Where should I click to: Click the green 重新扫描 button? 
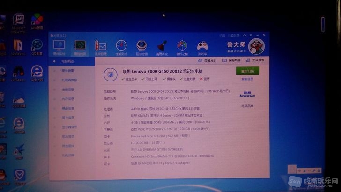coord(247,71)
